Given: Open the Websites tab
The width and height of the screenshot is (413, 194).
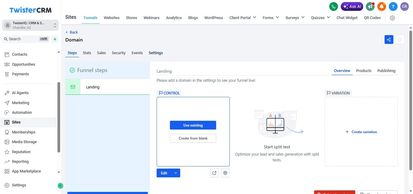Looking at the screenshot, I should [x=112, y=18].
